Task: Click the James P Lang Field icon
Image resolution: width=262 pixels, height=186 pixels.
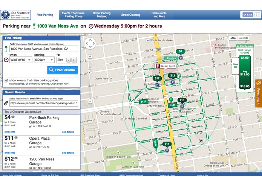Action: (133, 163)
